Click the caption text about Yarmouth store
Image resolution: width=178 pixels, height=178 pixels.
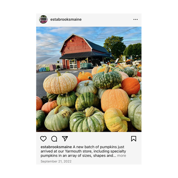click(83, 151)
